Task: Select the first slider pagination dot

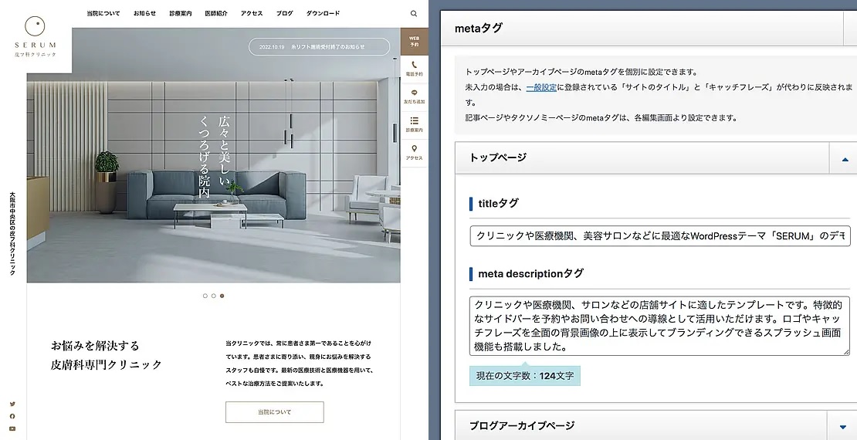Action: [205, 296]
